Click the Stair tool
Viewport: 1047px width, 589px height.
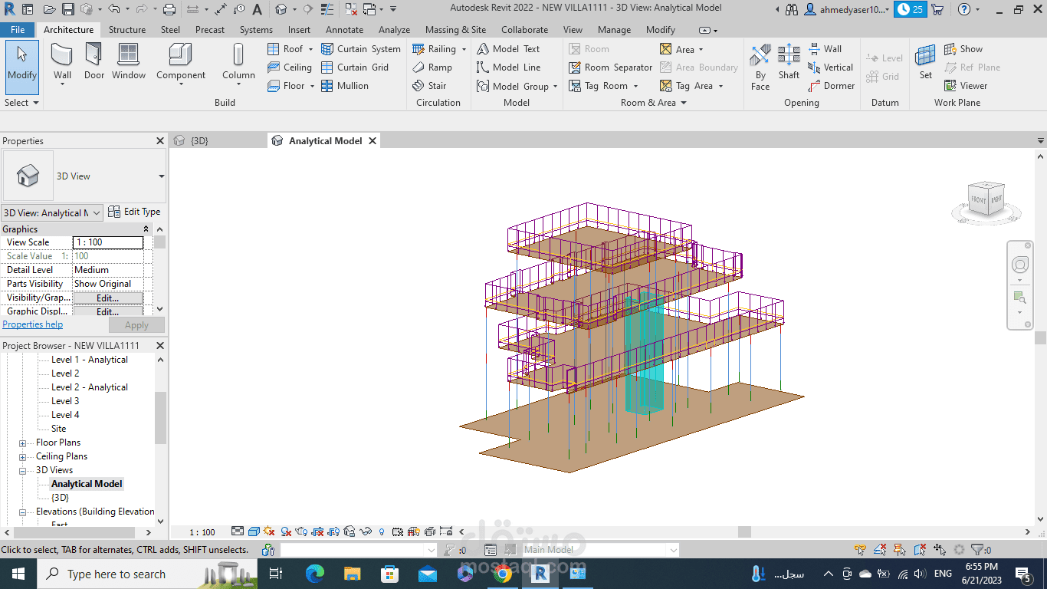(x=429, y=86)
